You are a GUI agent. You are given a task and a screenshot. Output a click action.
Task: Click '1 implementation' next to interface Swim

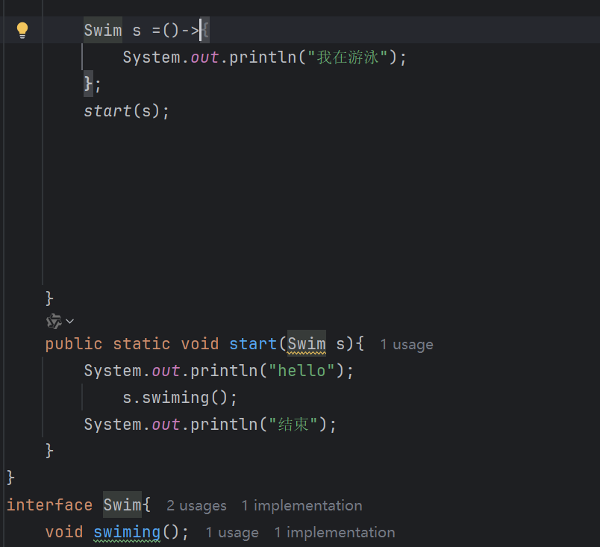(301, 505)
